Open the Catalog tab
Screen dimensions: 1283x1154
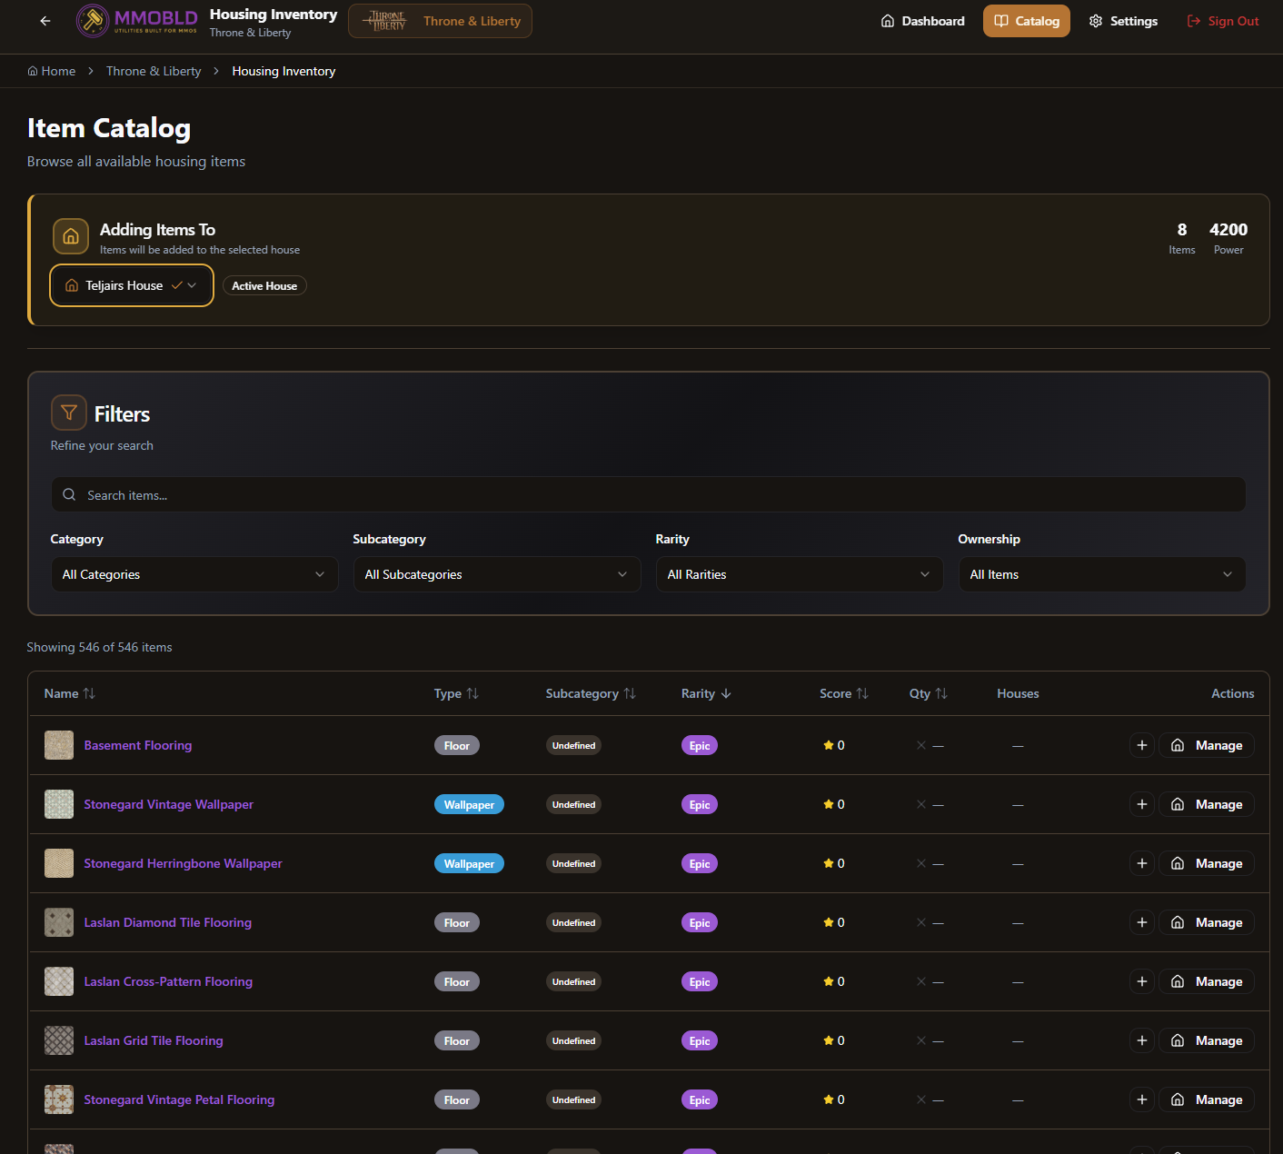pos(1027,21)
